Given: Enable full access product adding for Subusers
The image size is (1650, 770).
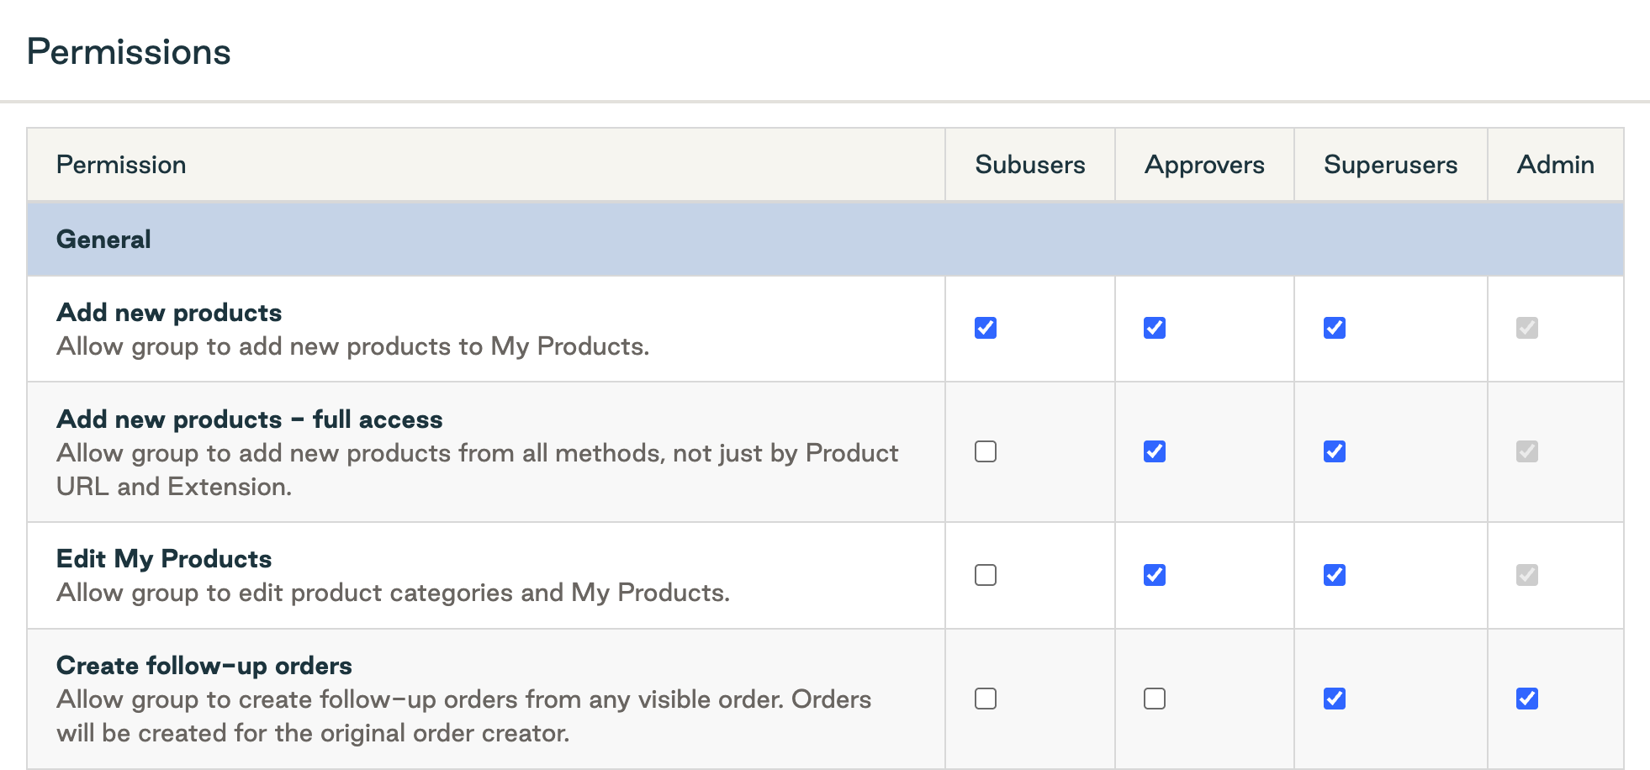Looking at the screenshot, I should (x=986, y=451).
